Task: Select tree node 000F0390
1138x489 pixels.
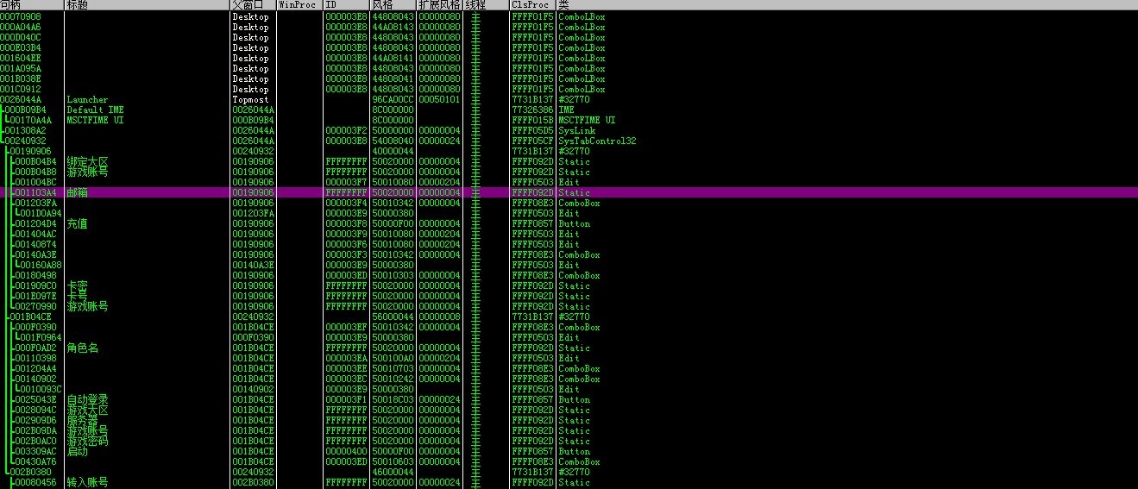Action: 36,328
